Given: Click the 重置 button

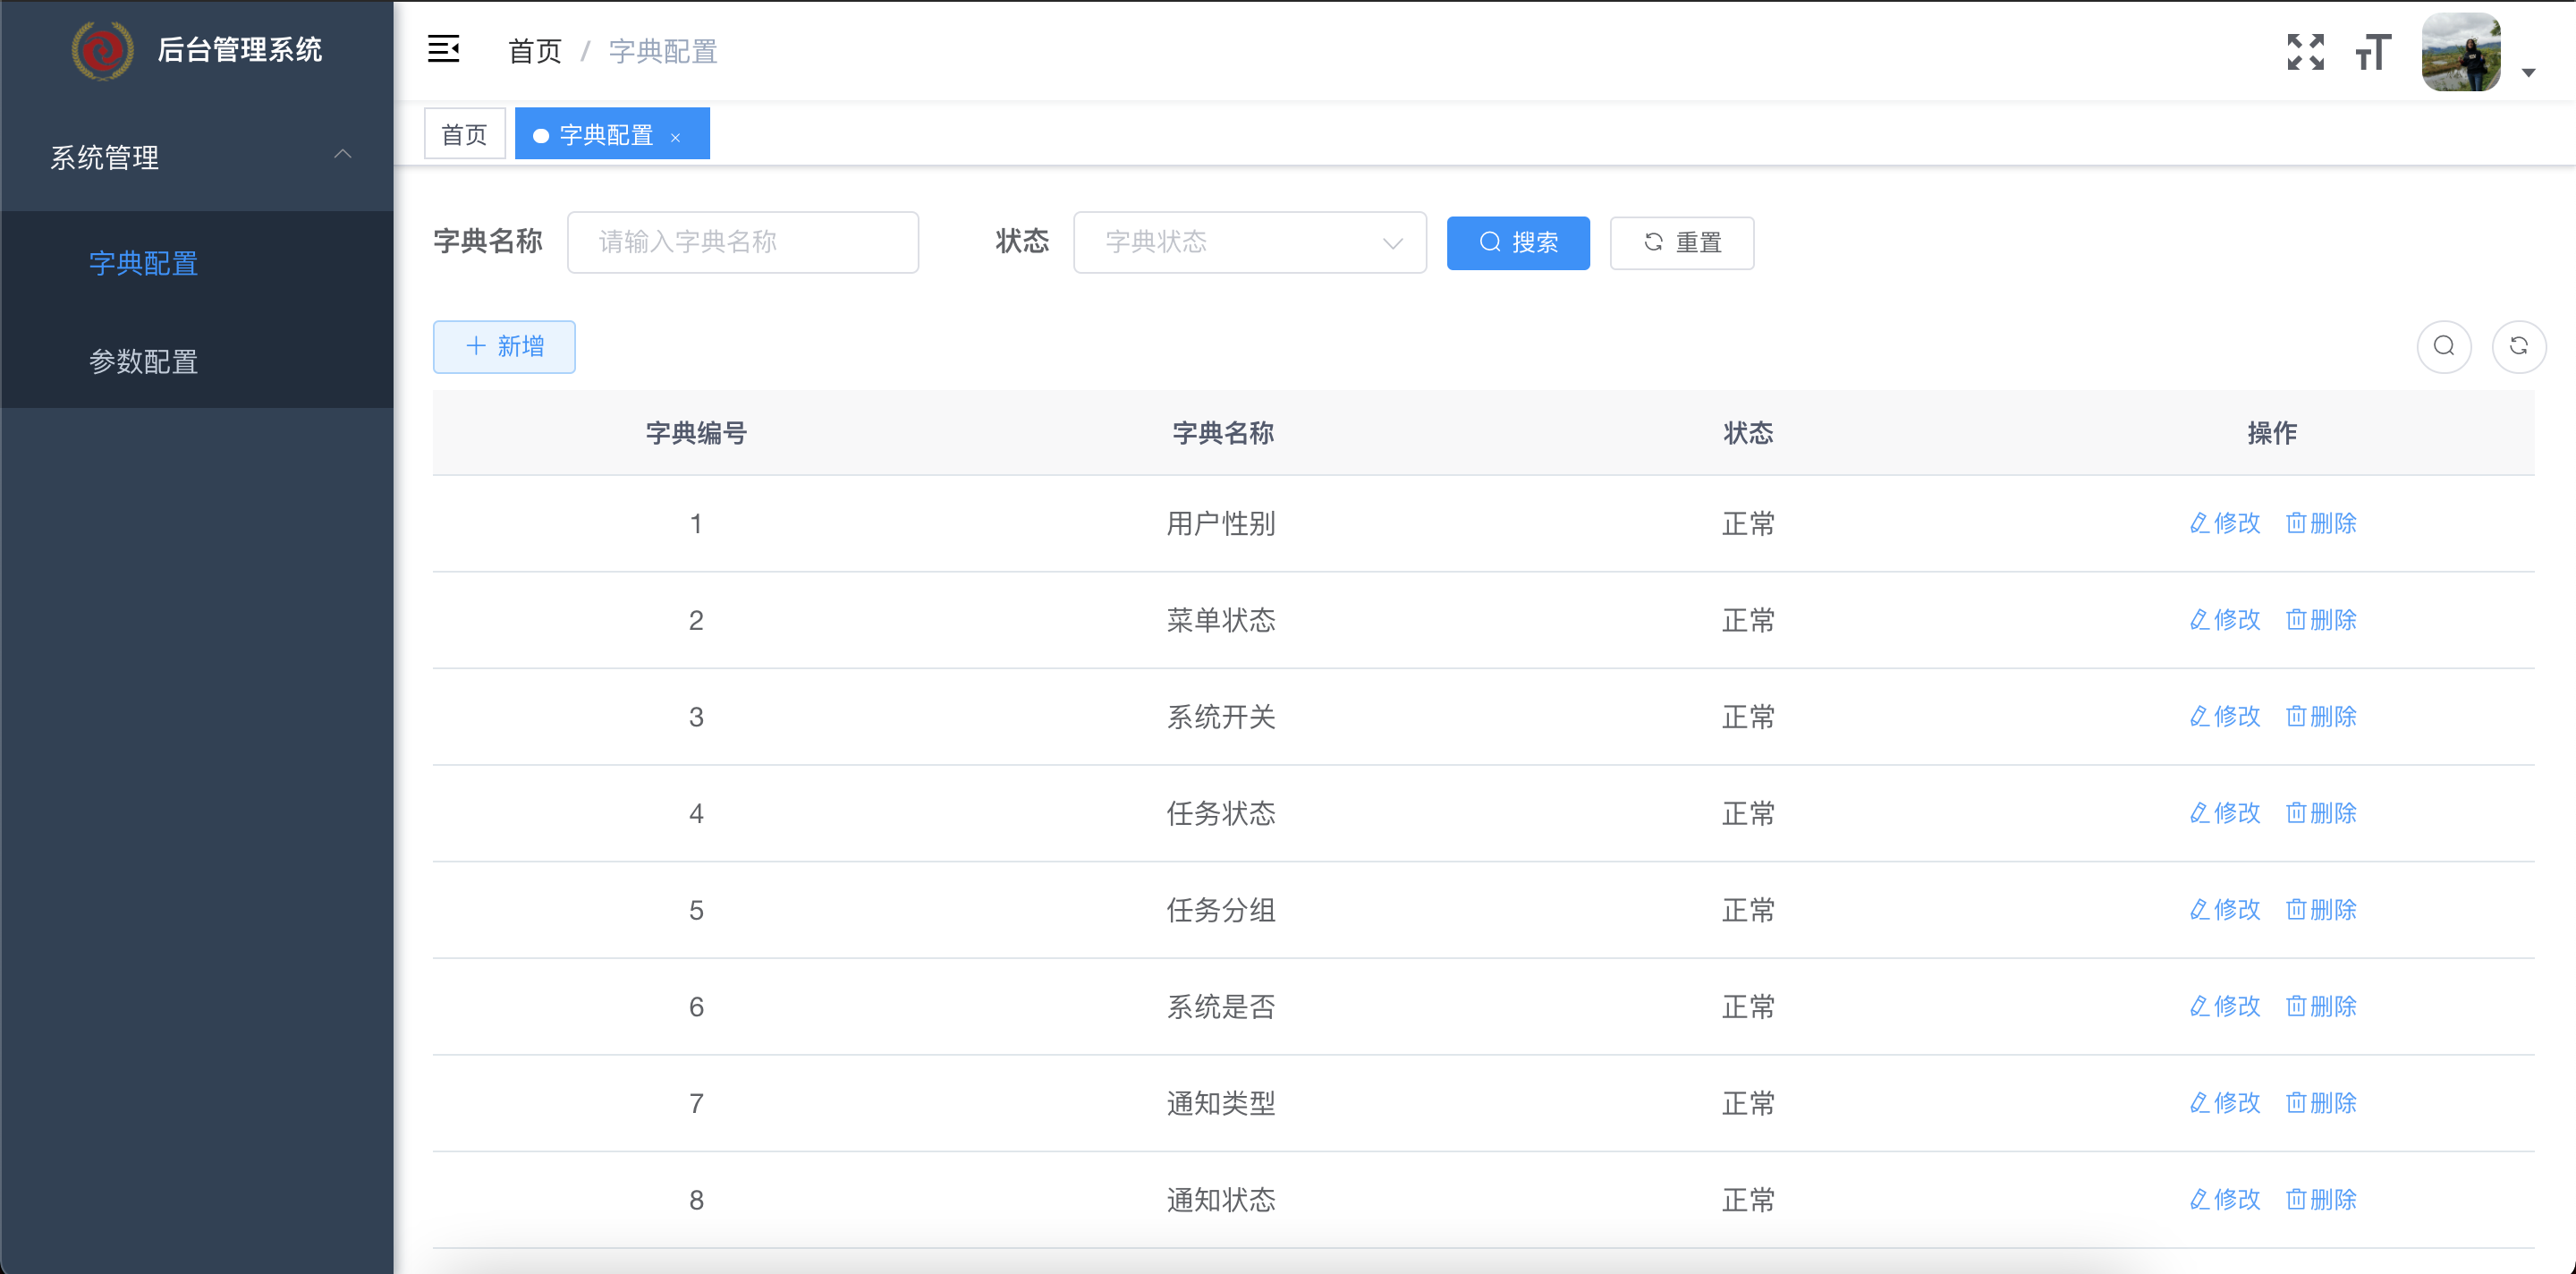Looking at the screenshot, I should click(1682, 243).
